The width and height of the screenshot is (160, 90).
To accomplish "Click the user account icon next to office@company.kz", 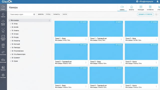I will (x=137, y=1).
